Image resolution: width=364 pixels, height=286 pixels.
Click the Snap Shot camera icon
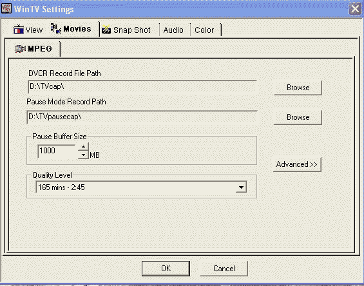pos(106,30)
